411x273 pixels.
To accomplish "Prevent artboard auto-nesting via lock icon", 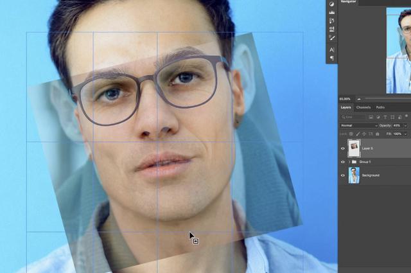I will [371, 134].
